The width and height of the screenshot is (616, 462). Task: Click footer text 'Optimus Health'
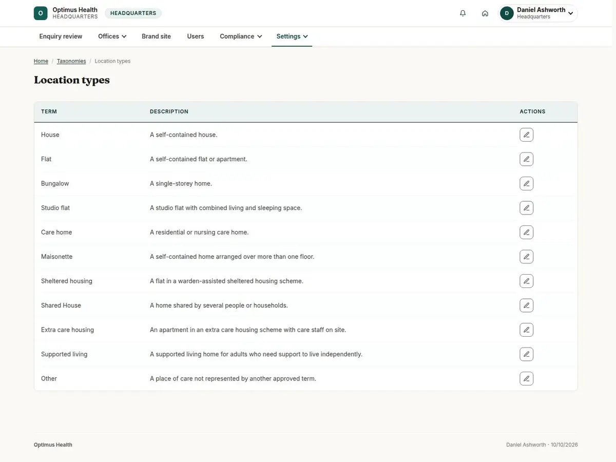click(x=53, y=445)
